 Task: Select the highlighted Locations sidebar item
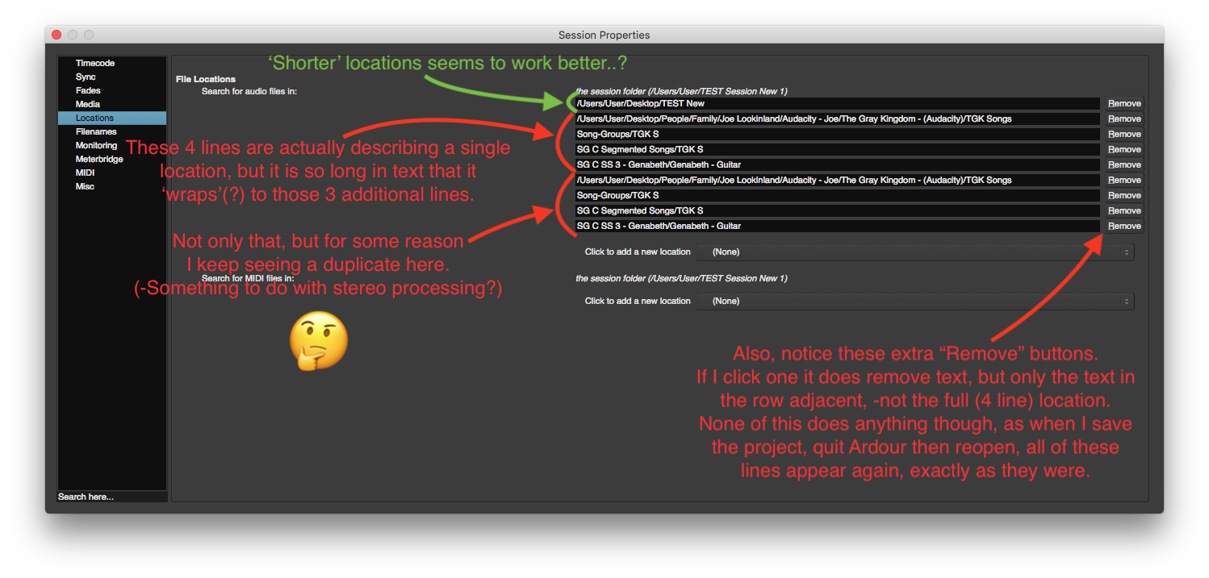click(94, 118)
